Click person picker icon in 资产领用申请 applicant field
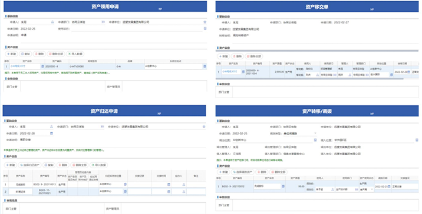The image size is (422, 214). click(52, 22)
